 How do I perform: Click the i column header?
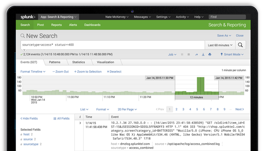coord(80,117)
